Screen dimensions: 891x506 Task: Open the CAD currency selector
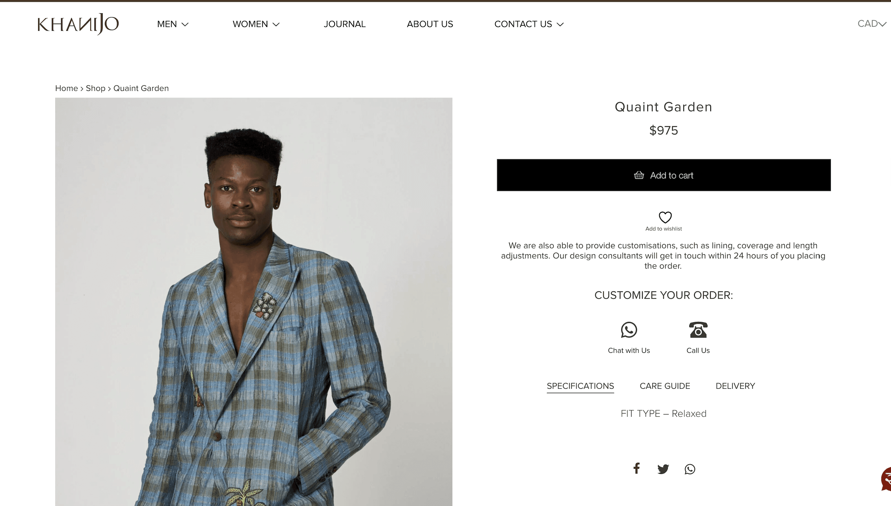point(872,24)
